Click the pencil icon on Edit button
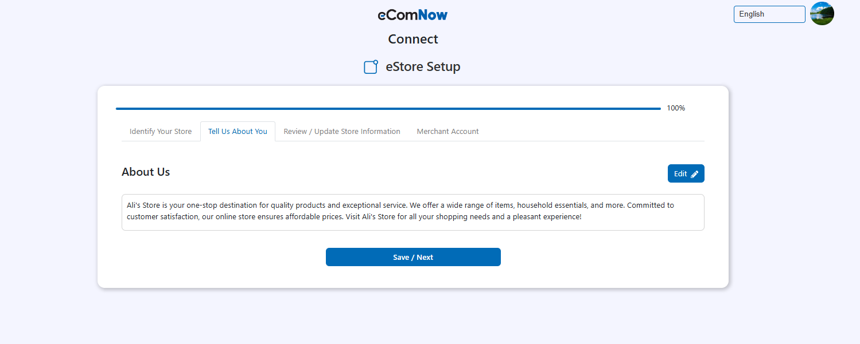 coord(694,174)
